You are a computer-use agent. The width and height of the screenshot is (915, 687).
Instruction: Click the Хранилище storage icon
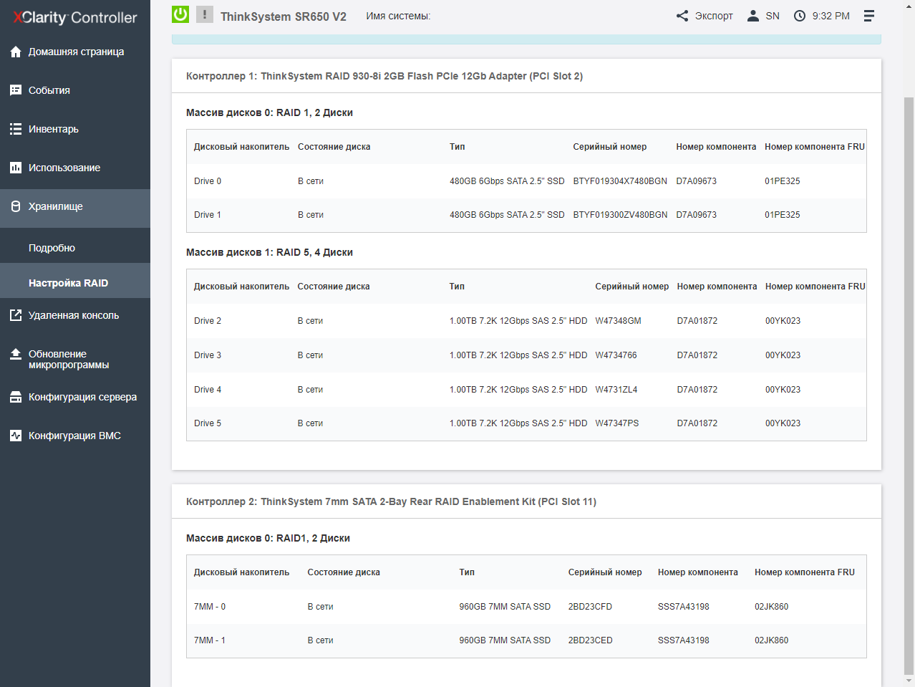point(16,206)
